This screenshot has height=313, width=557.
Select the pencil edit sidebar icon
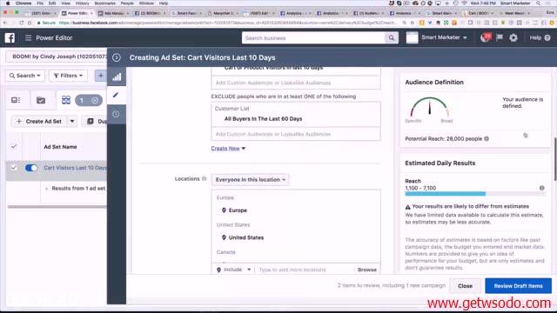(x=116, y=95)
